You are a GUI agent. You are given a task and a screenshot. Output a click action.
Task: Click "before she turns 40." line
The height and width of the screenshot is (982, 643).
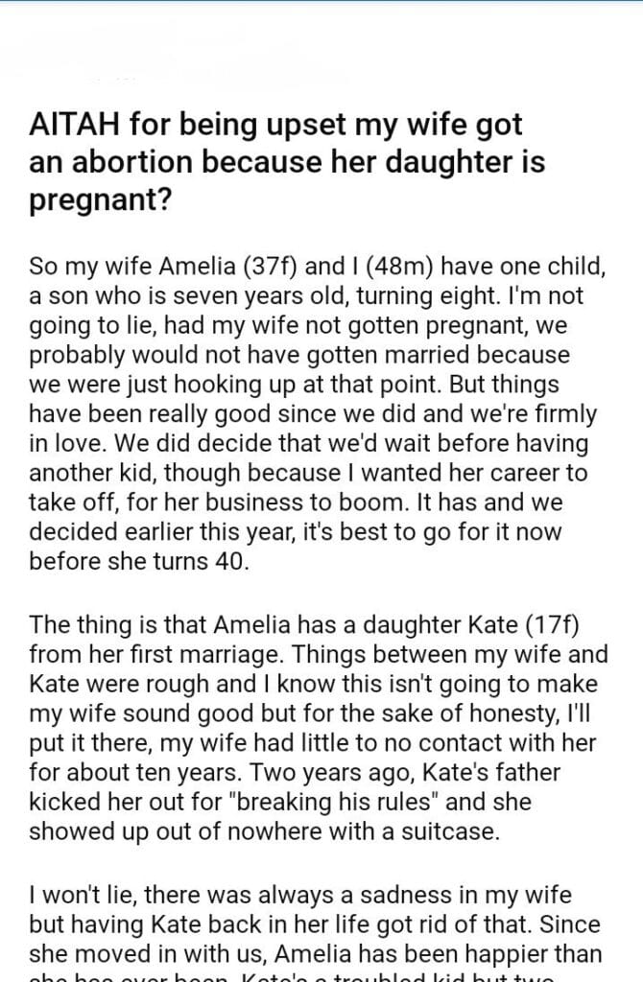(139, 561)
